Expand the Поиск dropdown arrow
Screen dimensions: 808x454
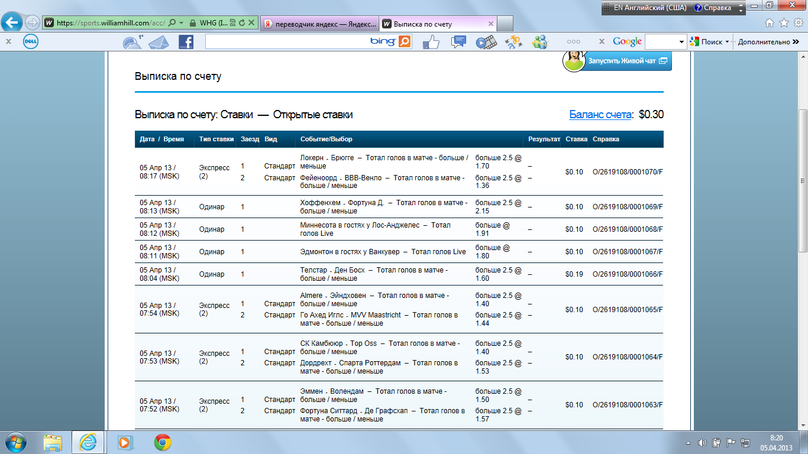click(727, 42)
